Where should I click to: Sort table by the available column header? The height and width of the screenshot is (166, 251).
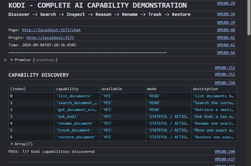pos(123,89)
